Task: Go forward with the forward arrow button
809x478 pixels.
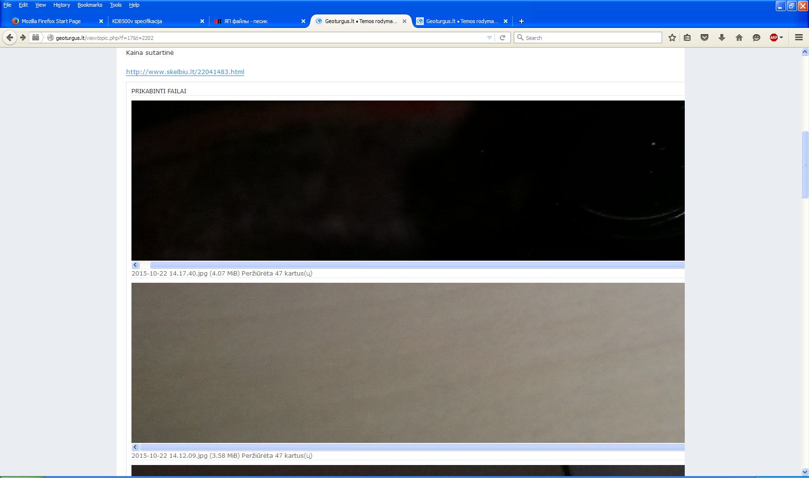Action: tap(23, 38)
